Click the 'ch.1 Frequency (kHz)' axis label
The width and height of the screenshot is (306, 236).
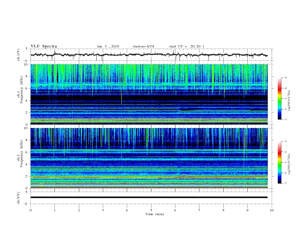20,90
